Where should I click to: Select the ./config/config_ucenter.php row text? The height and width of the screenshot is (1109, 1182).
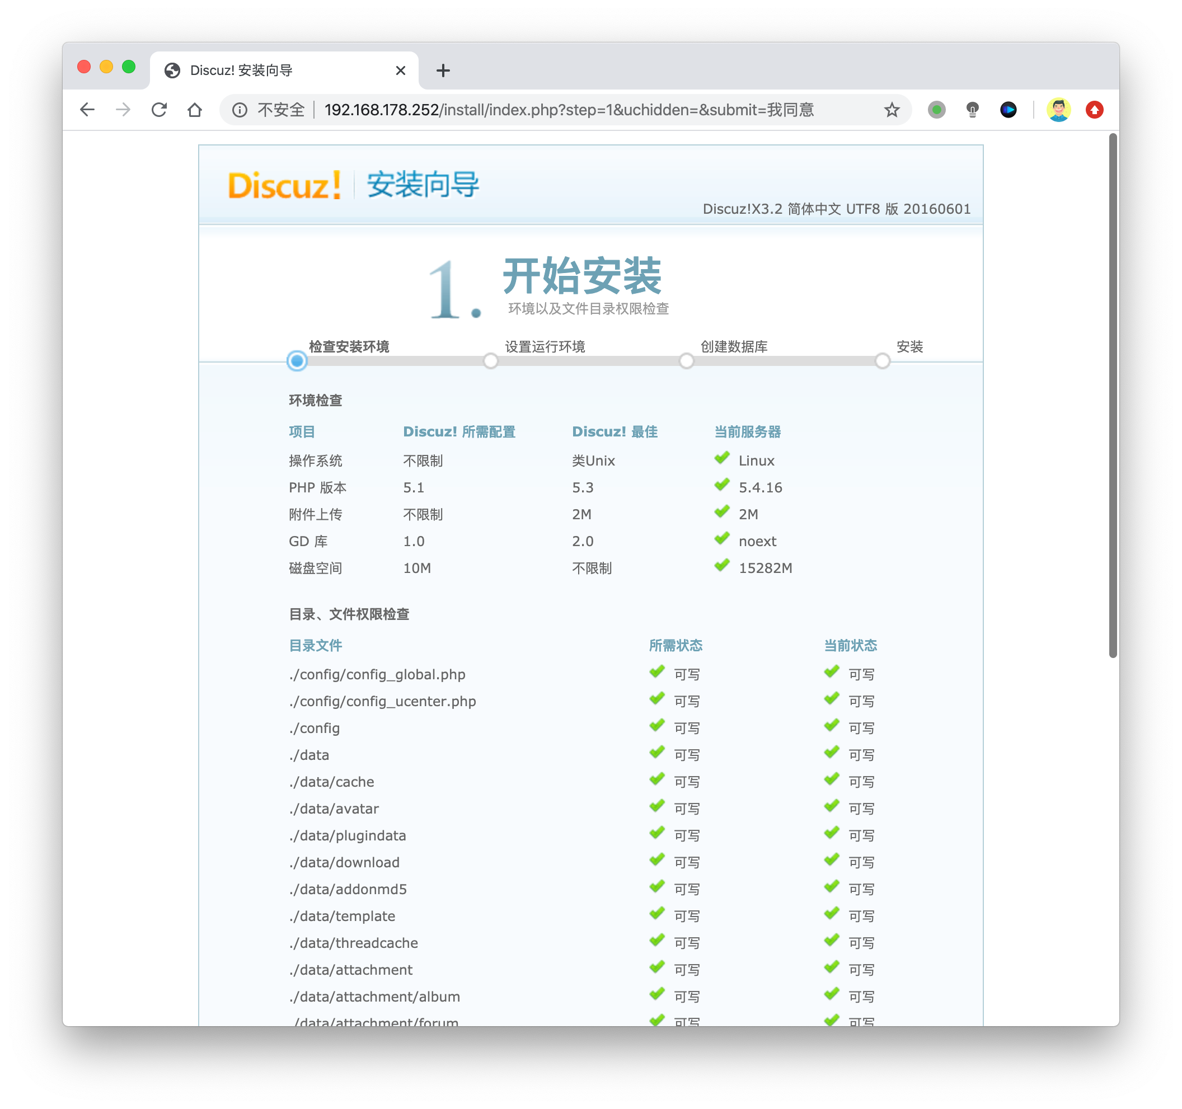[x=382, y=701]
